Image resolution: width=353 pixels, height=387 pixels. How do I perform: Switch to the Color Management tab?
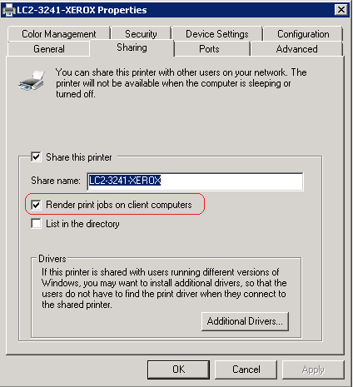pos(59,34)
